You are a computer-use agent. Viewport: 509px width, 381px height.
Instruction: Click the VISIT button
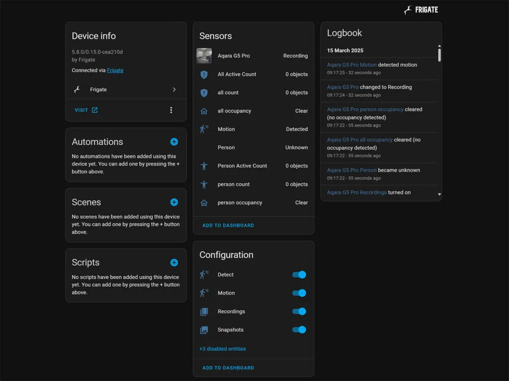86,110
